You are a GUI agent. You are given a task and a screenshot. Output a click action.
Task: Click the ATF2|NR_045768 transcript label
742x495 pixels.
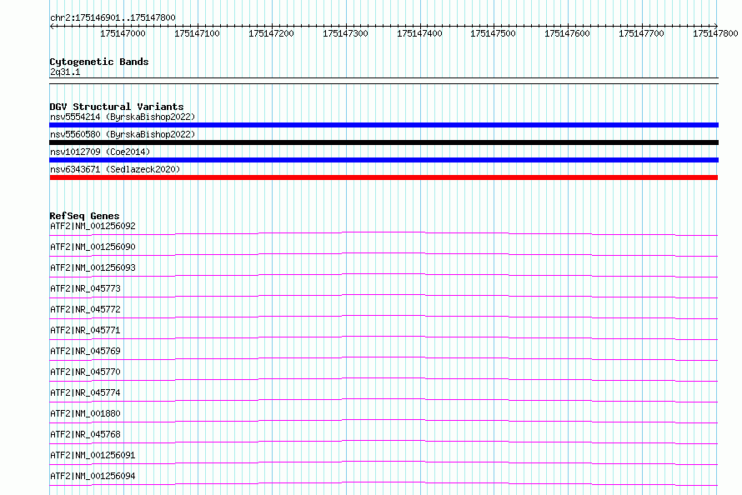pos(85,434)
